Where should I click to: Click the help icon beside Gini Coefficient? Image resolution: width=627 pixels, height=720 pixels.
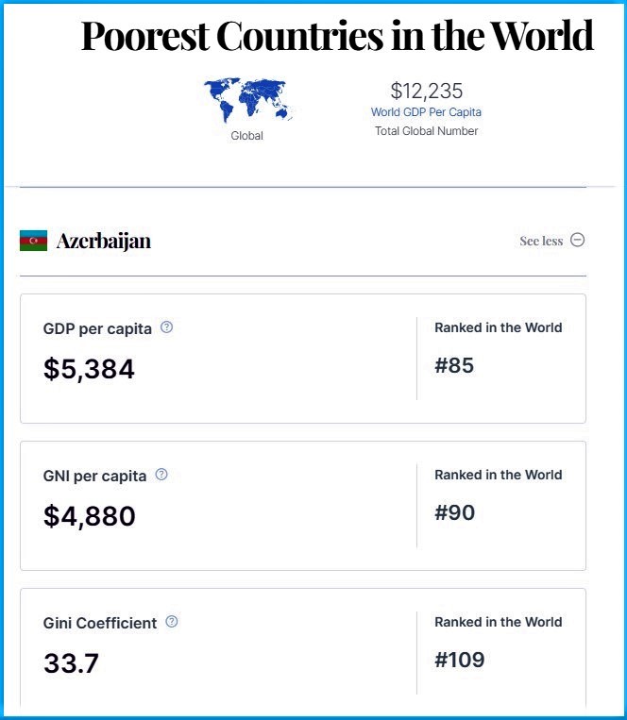(171, 622)
